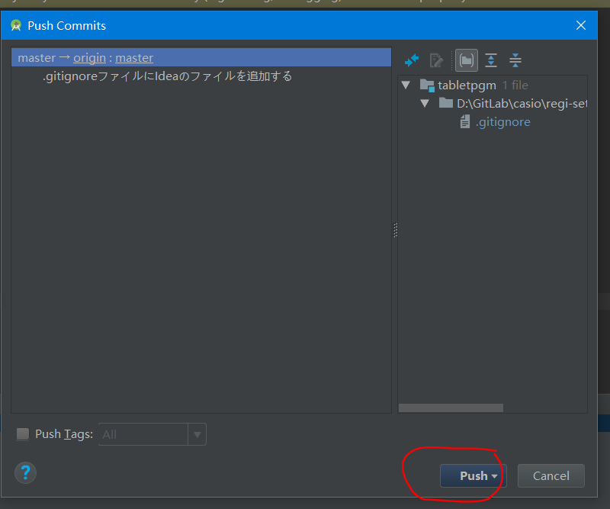This screenshot has width=610, height=509.
Task: Open help with the question mark icon
Action: [x=25, y=472]
